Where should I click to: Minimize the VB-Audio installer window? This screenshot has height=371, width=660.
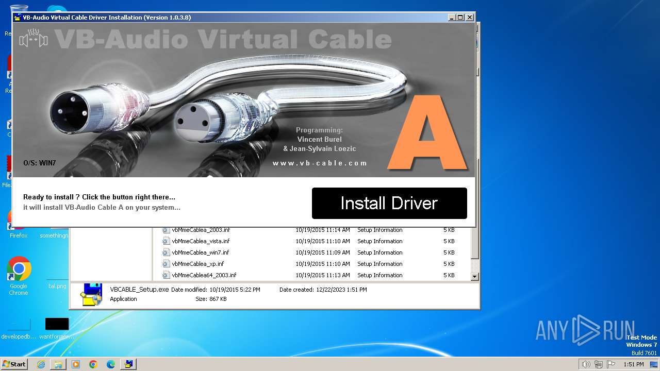[452, 17]
